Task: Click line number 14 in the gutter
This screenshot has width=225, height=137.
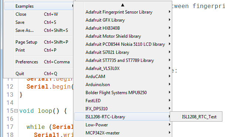Action: [10, 103]
